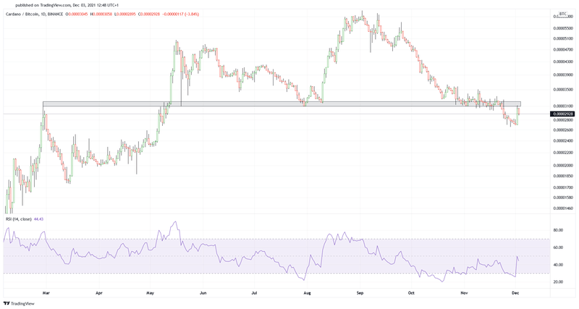579x309 pixels.
Task: Click the RSI 20.00 axis label
Action: [x=558, y=282]
